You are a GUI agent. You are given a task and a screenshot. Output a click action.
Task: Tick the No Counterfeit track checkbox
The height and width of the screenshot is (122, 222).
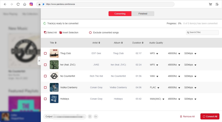pyautogui.click(x=45, y=76)
